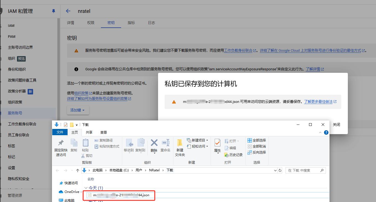The width and height of the screenshot is (376, 202).
Task: Open Explorer's 查看 ribbon tab
Action: (x=104, y=132)
